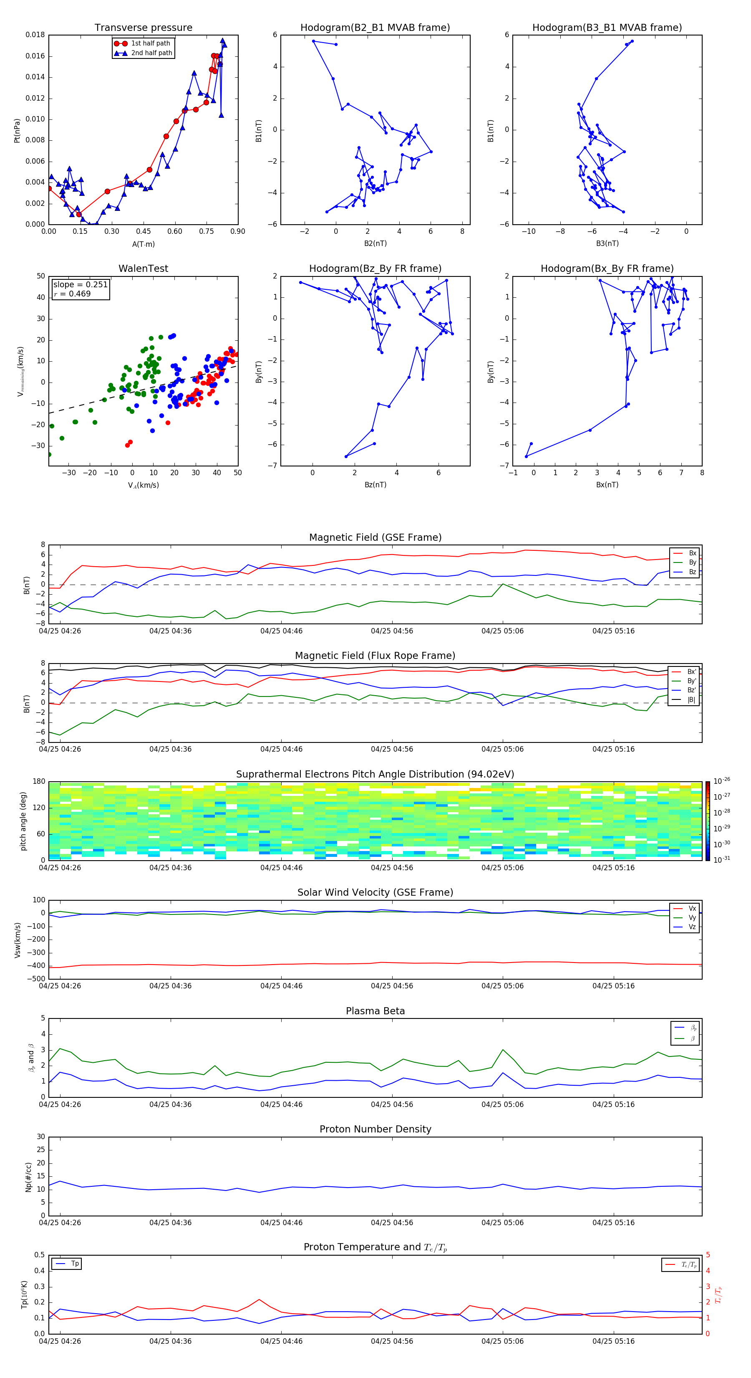Click the Te/Tp legend entry
751x1378 pixels.
tap(681, 1264)
